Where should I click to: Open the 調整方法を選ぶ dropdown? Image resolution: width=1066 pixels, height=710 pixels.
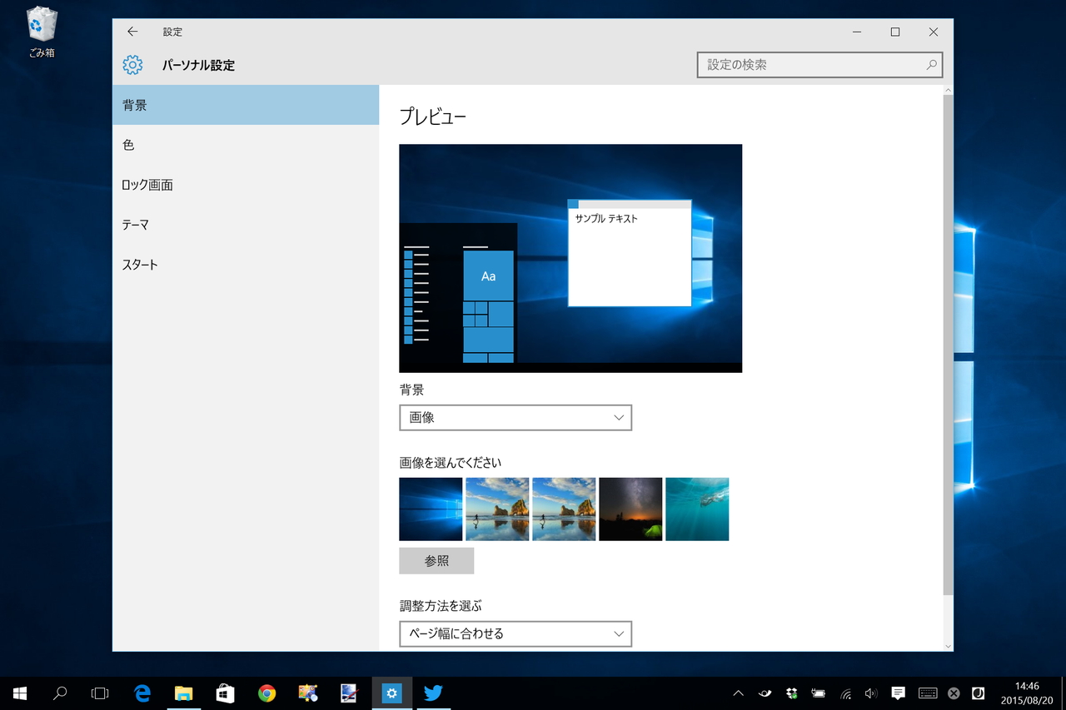pos(515,633)
